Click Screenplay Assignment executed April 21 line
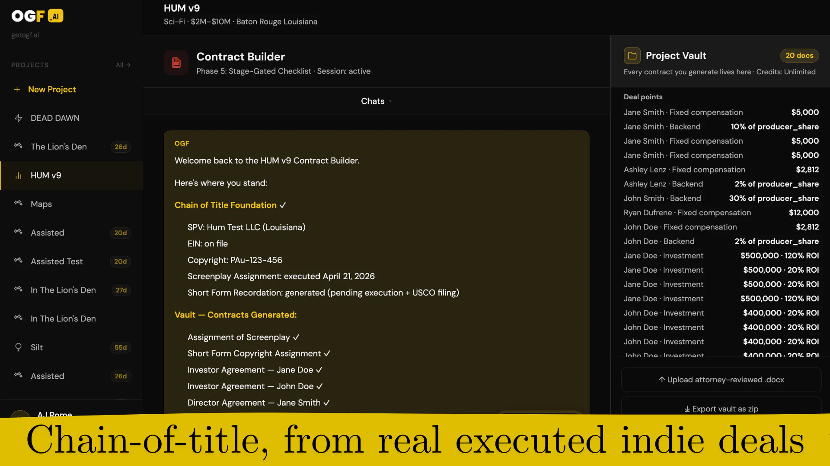The height and width of the screenshot is (466, 830). click(x=281, y=277)
